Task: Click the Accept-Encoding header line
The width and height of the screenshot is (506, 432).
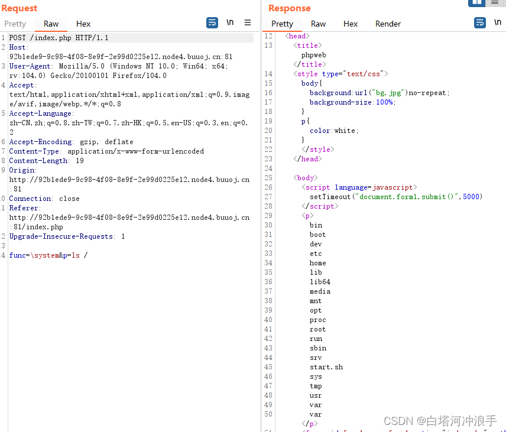Action: point(71,142)
